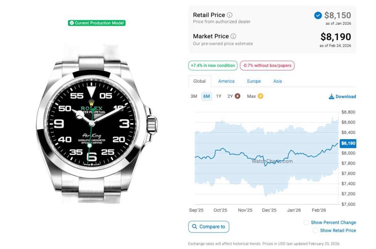This screenshot has height=249, width=376.
Task: Switch to the Europe tab
Action: click(254, 81)
